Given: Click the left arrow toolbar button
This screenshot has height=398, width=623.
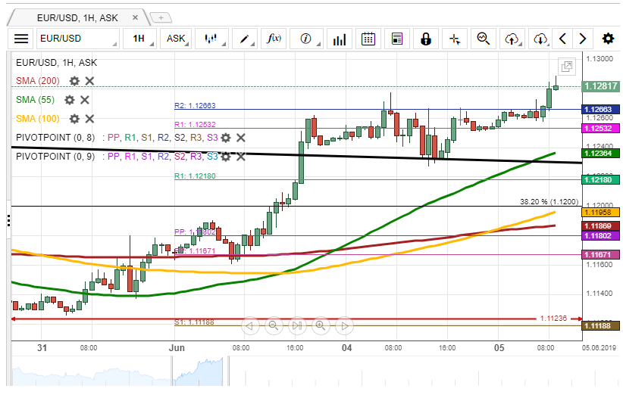Looking at the screenshot, I should tap(562, 39).
